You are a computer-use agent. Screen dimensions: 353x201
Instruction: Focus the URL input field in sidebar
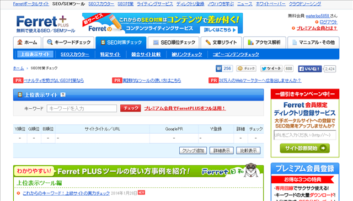point(305,135)
